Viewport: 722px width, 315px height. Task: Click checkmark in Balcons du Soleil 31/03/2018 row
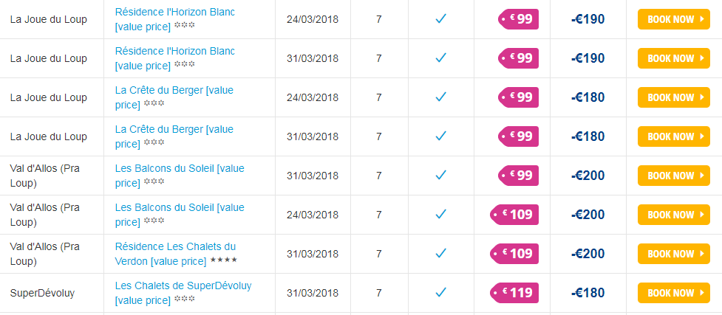(x=441, y=175)
